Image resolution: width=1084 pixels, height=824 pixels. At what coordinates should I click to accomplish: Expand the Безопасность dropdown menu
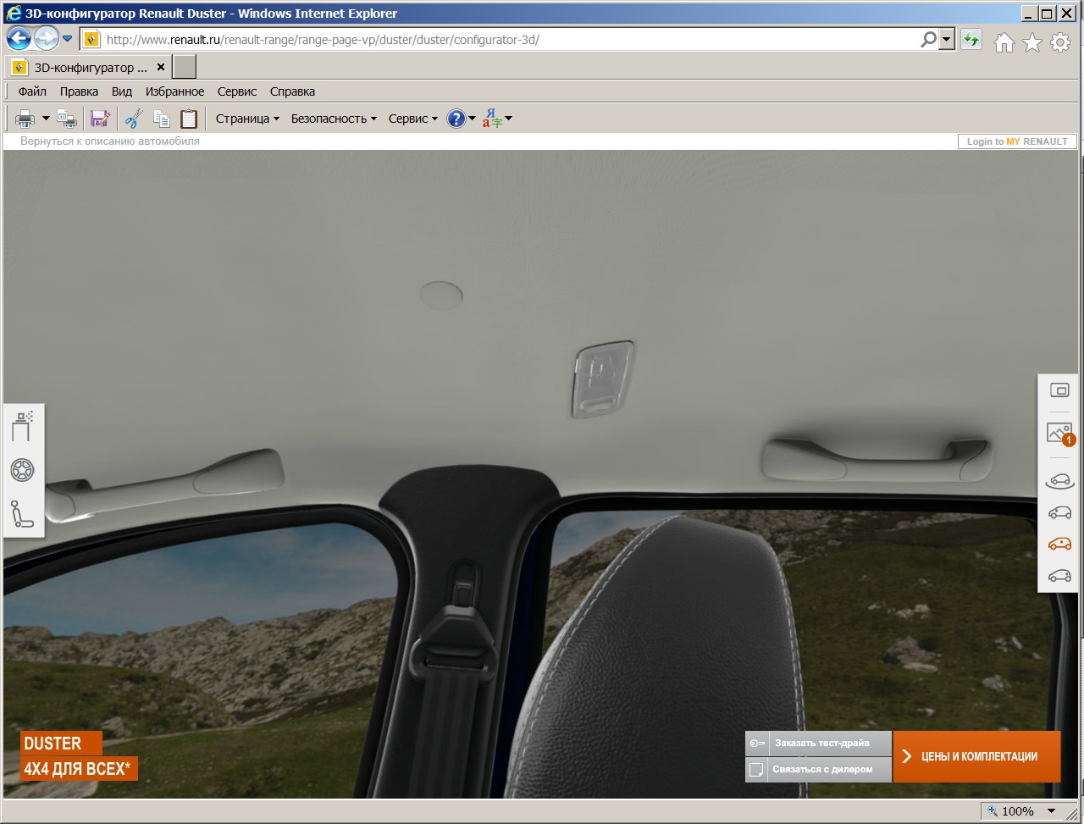(334, 119)
